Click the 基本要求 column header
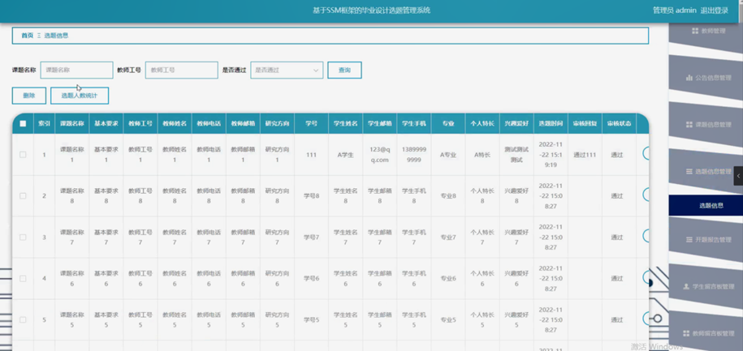The width and height of the screenshot is (743, 351). pos(106,123)
